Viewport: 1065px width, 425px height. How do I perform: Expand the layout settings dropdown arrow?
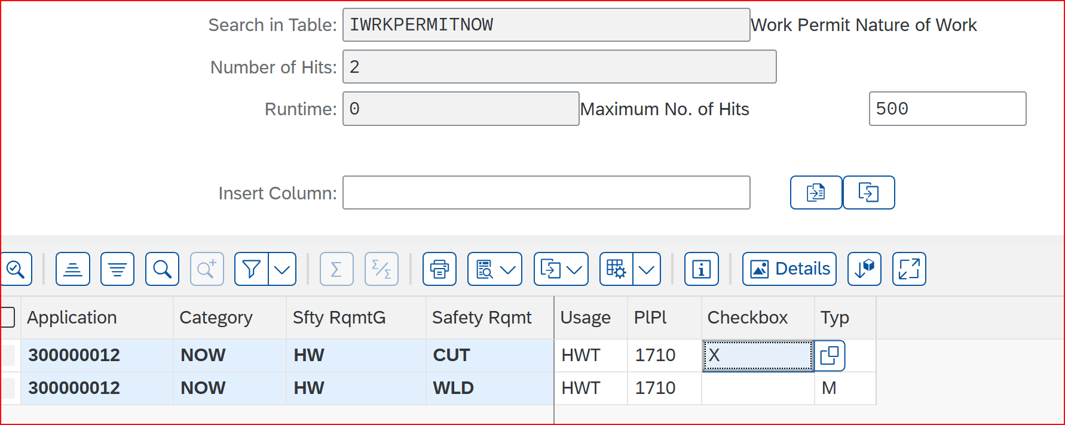pos(647,269)
